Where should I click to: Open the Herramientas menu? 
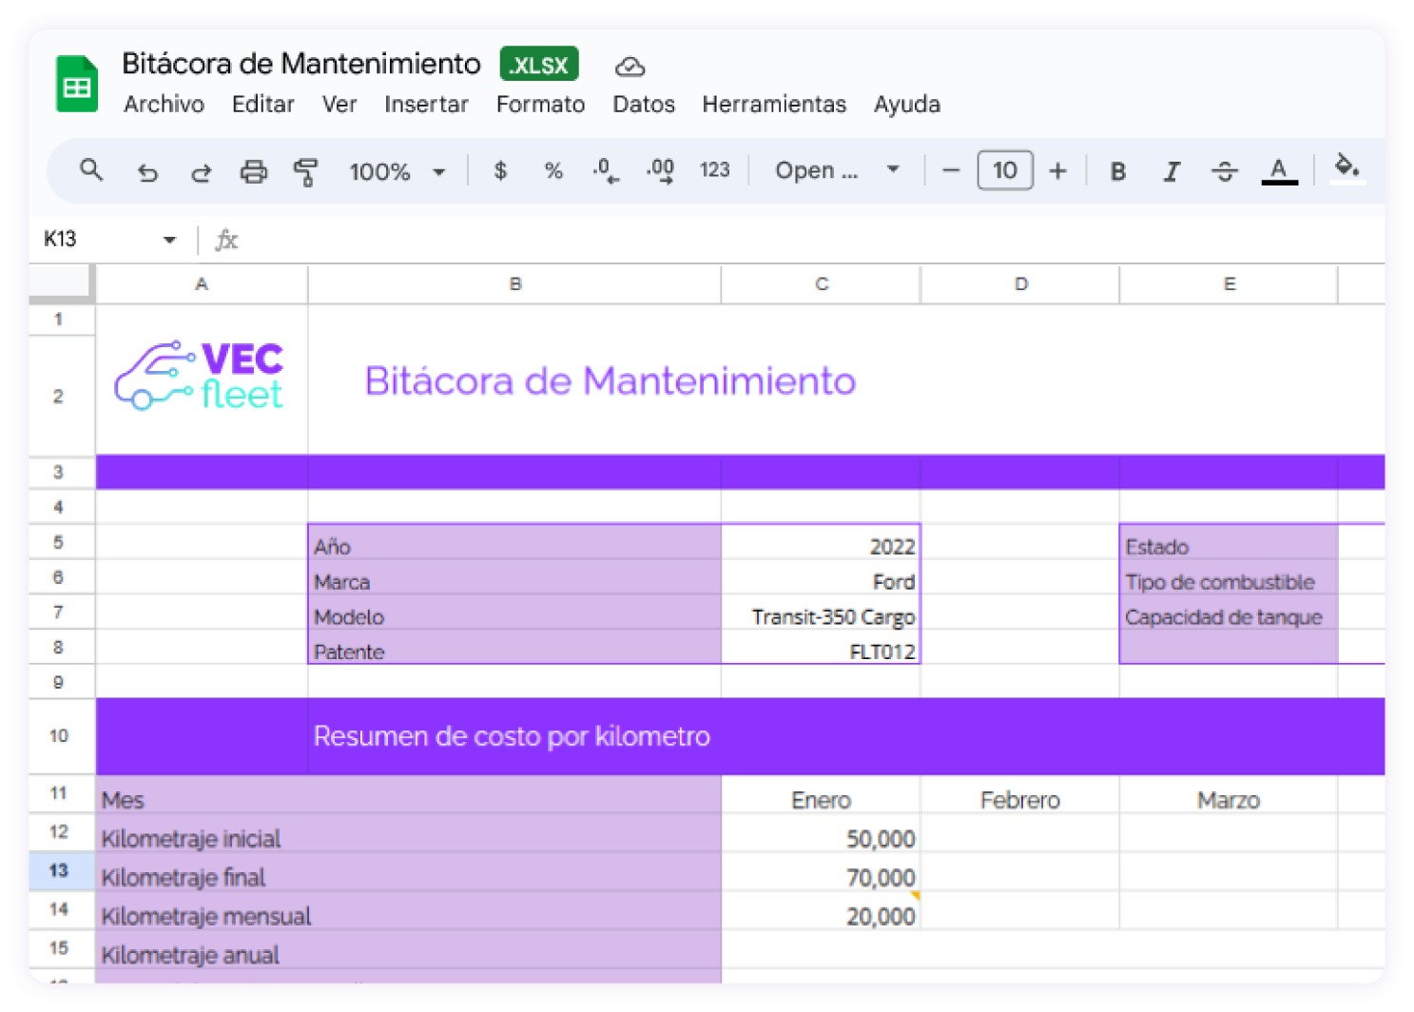coord(774,105)
